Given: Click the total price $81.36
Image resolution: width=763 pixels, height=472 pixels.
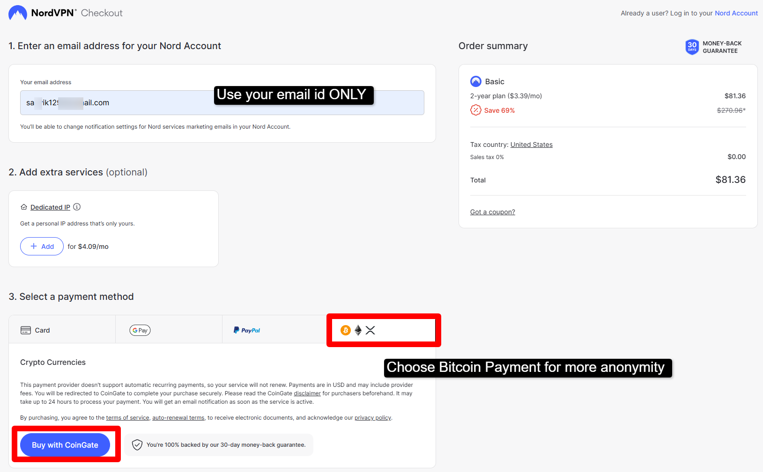Looking at the screenshot, I should [731, 180].
